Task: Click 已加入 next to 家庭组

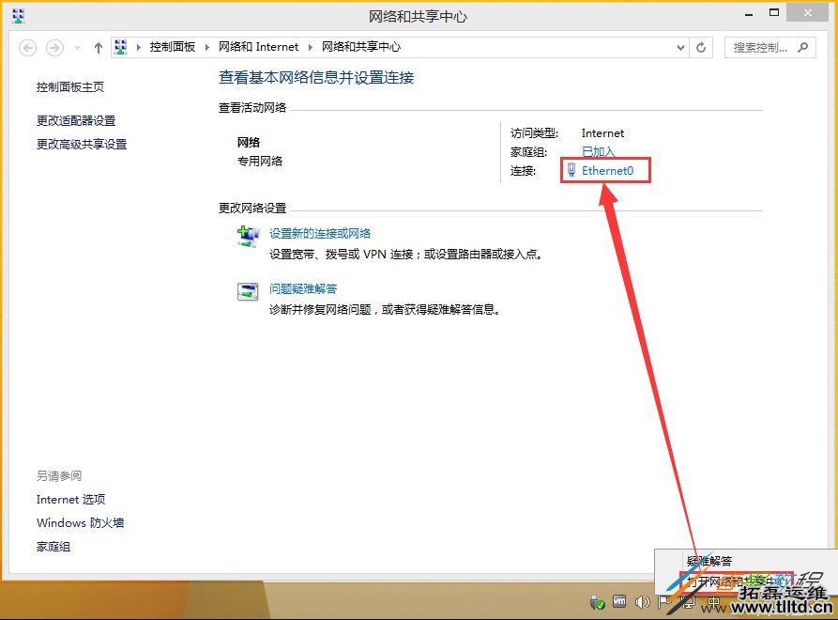Action: pyautogui.click(x=597, y=150)
